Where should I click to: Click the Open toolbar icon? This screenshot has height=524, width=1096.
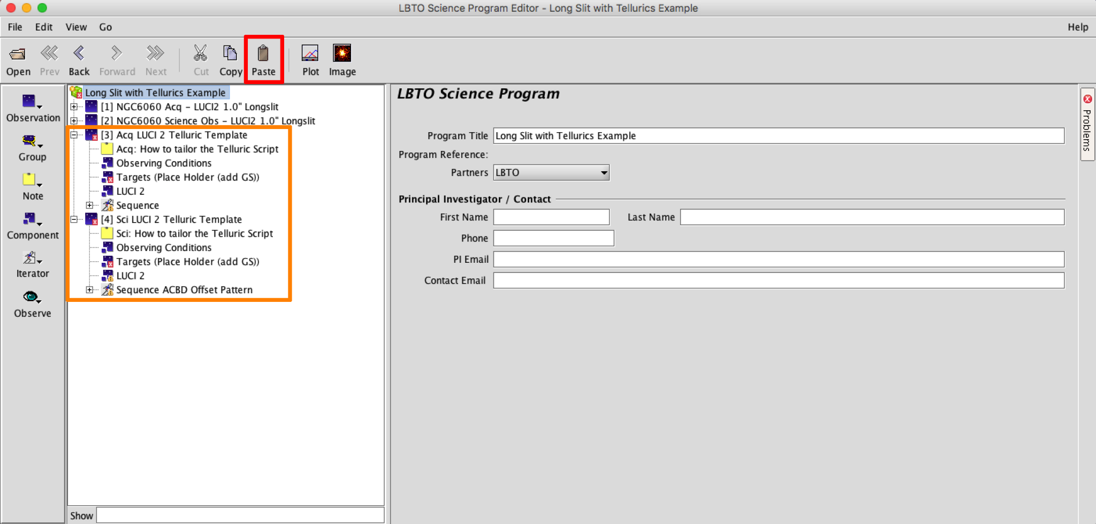tap(18, 54)
